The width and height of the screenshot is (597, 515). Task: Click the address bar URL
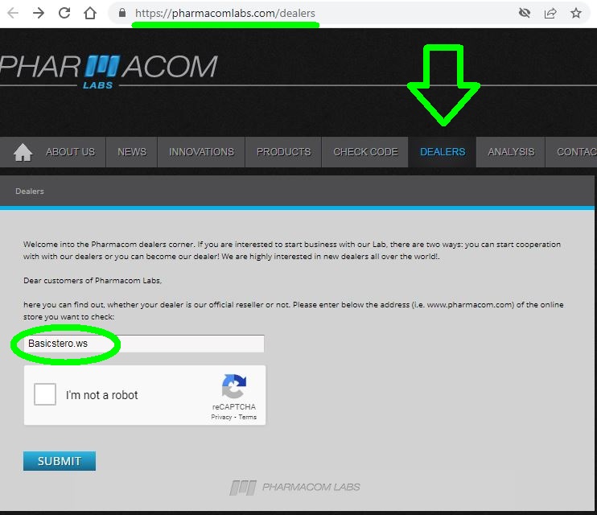coord(225,14)
